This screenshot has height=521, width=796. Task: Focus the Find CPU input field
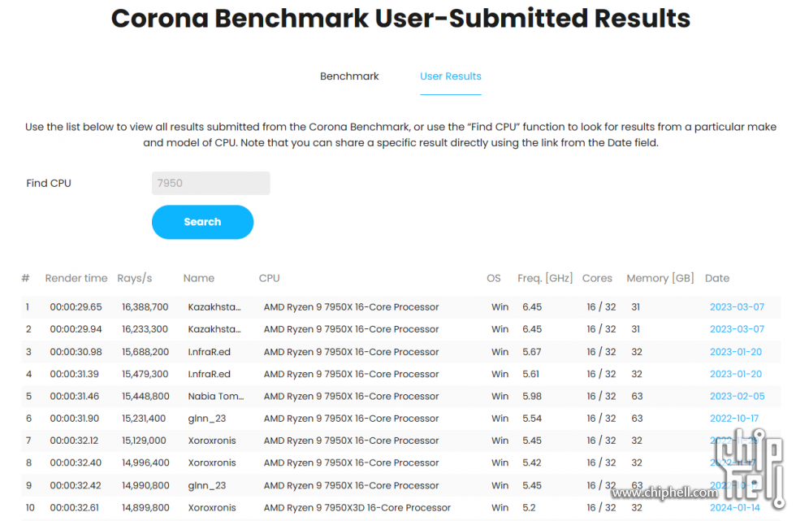pos(210,184)
